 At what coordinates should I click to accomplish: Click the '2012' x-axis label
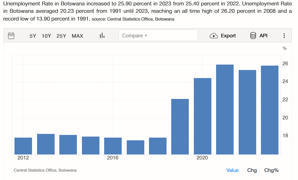[x=23, y=158]
